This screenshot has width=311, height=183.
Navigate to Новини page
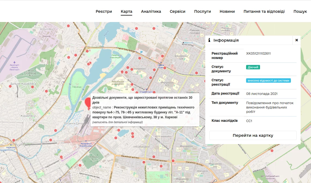[x=227, y=11]
